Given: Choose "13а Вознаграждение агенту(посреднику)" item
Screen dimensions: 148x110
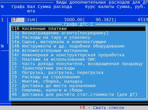Looking at the screenshot, I should tap(78, 33).
